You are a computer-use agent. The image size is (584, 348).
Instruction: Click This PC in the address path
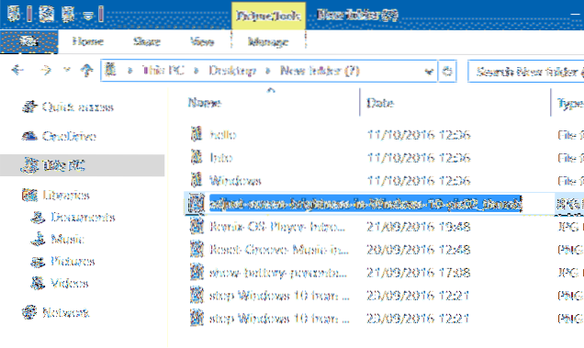[163, 71]
